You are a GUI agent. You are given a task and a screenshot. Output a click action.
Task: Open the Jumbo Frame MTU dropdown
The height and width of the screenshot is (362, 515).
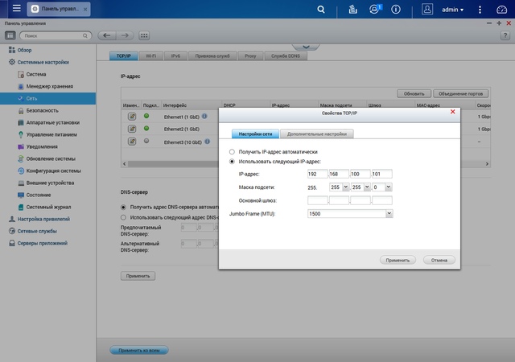tap(389, 213)
